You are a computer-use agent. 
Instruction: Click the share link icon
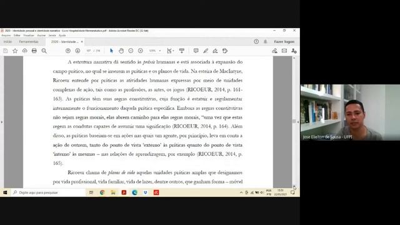(x=274, y=51)
